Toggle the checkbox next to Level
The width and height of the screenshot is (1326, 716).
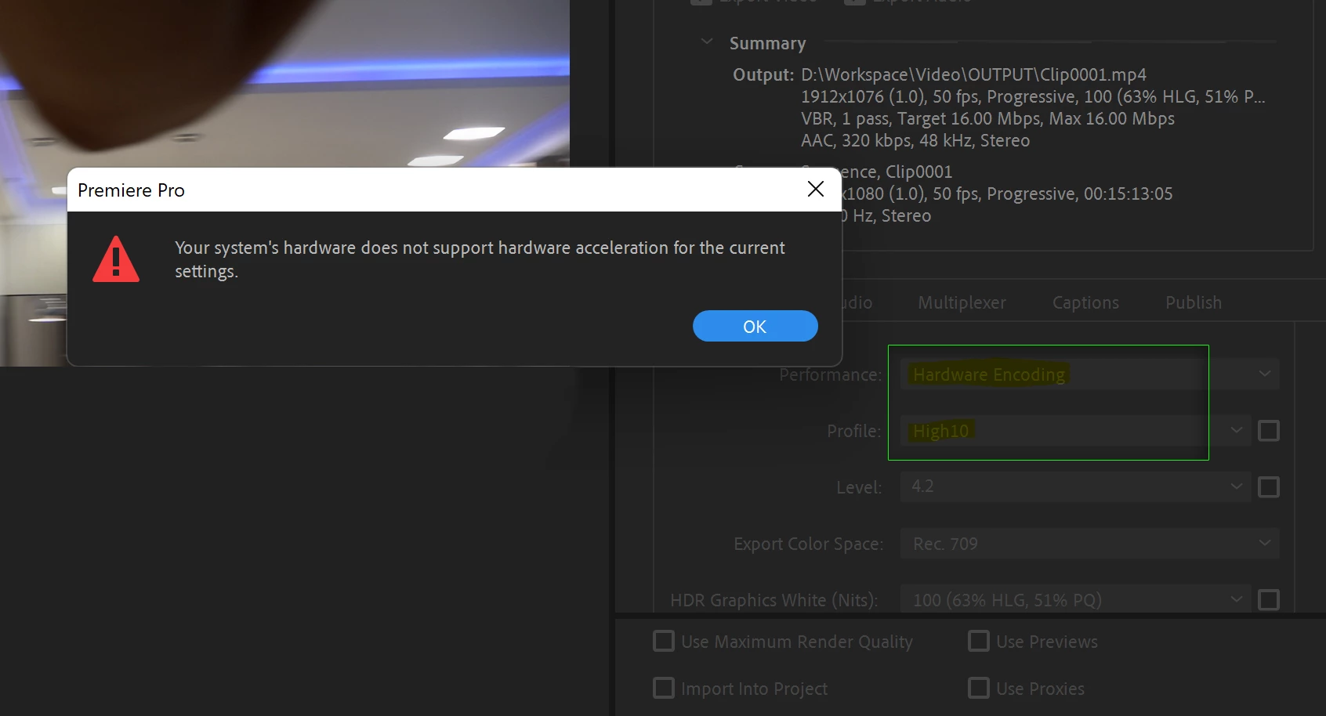(1268, 487)
